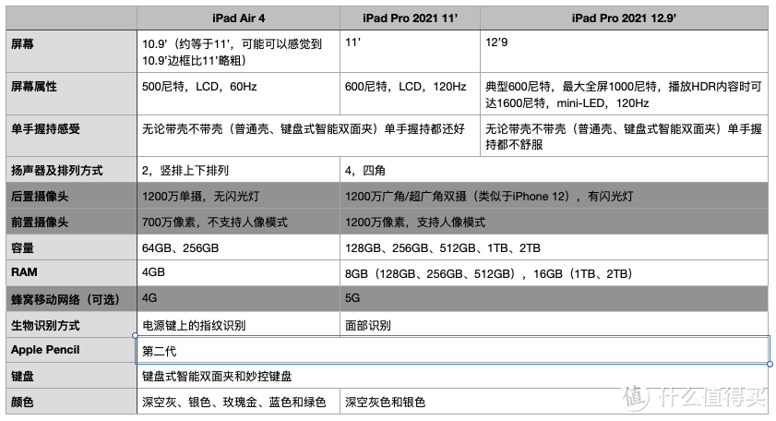Click the 12'9 screen size cell

coord(624,52)
